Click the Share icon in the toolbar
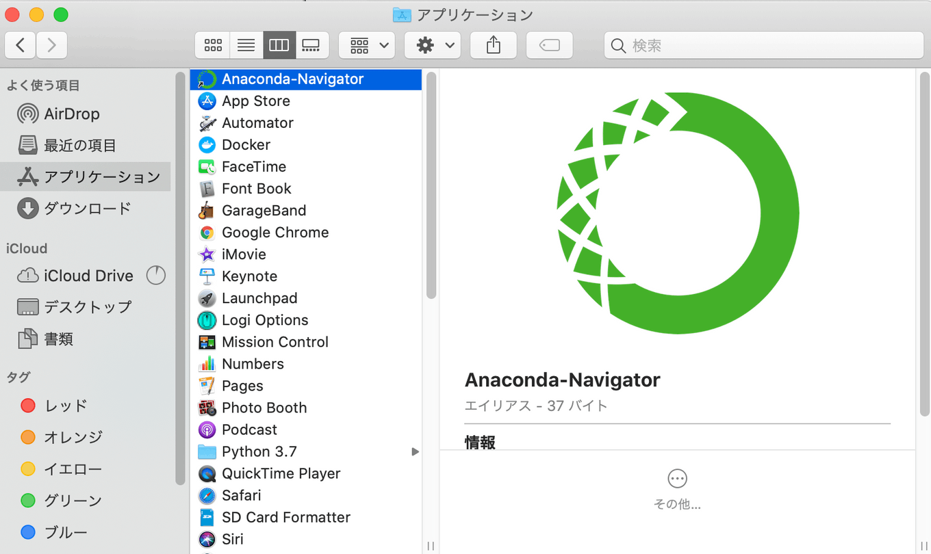The width and height of the screenshot is (931, 554). 493,44
